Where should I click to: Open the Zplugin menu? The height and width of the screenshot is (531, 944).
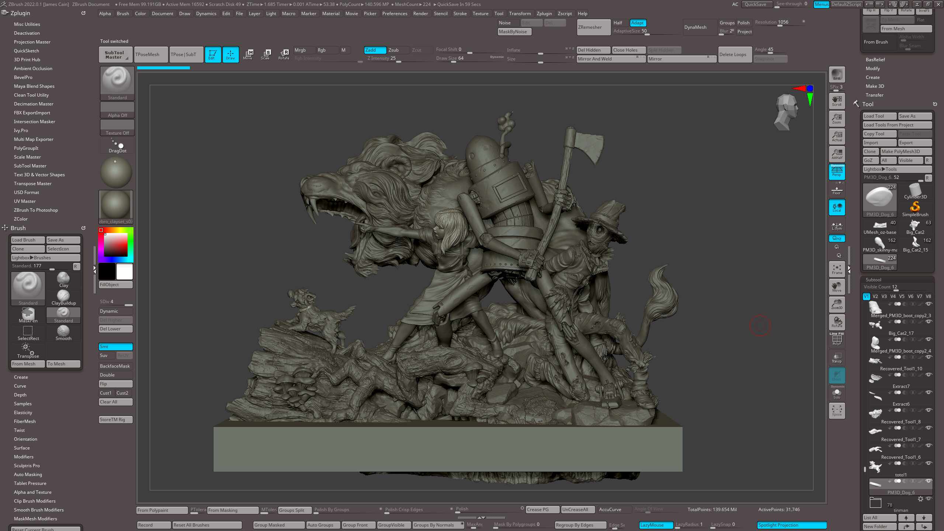tap(545, 13)
